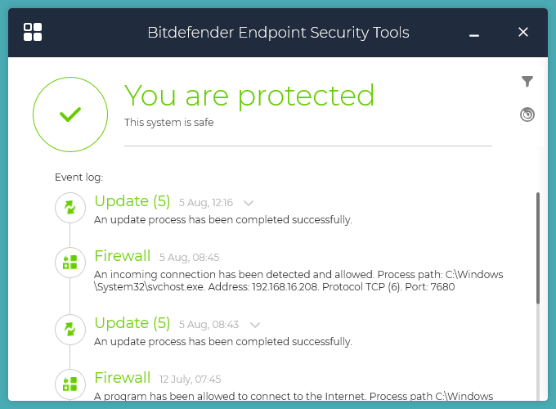The width and height of the screenshot is (556, 409).
Task: Click the 08:43 Update event icon
Action: click(x=70, y=330)
